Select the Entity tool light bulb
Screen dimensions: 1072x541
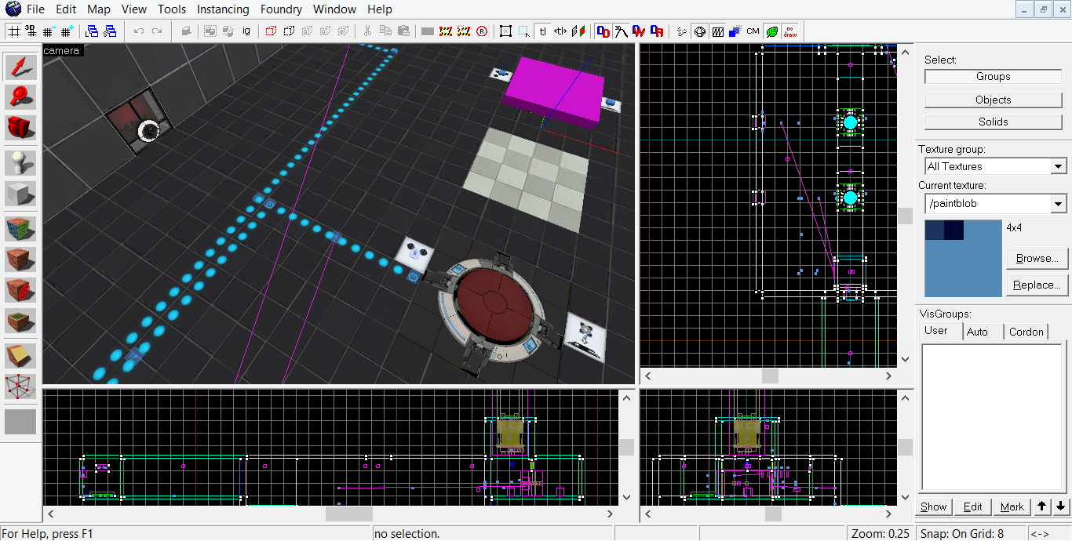[x=20, y=163]
